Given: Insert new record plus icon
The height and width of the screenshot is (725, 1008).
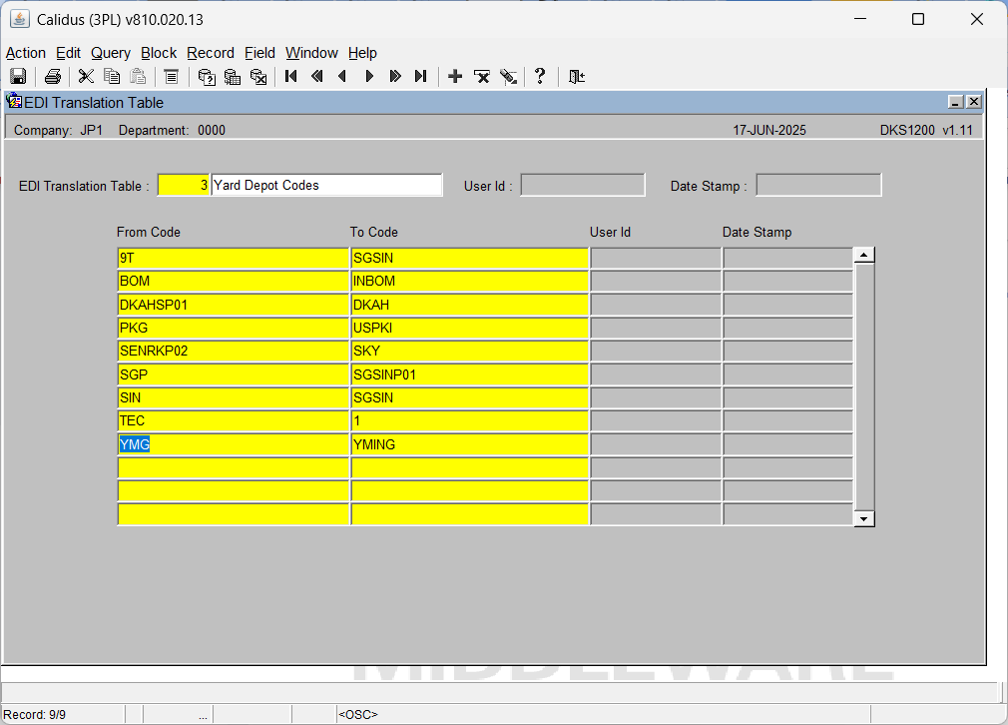Looking at the screenshot, I should [455, 77].
